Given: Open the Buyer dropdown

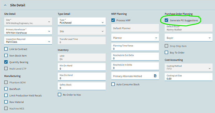Looking at the screenshot, I should pos(189,38).
